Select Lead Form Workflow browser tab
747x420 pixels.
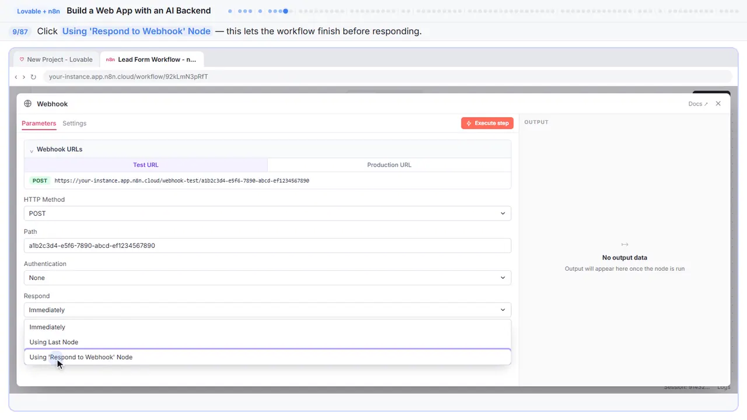pyautogui.click(x=152, y=60)
